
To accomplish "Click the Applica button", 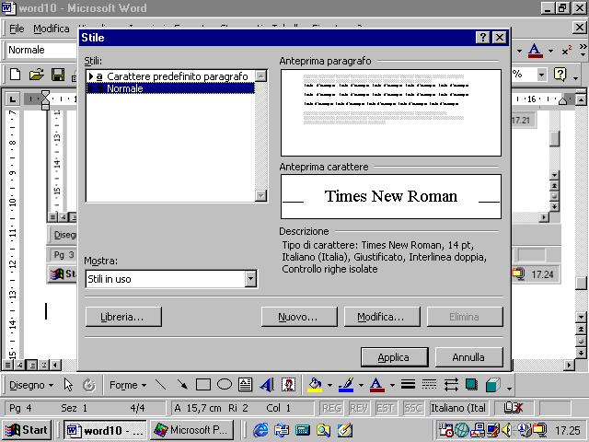I will click(x=395, y=357).
